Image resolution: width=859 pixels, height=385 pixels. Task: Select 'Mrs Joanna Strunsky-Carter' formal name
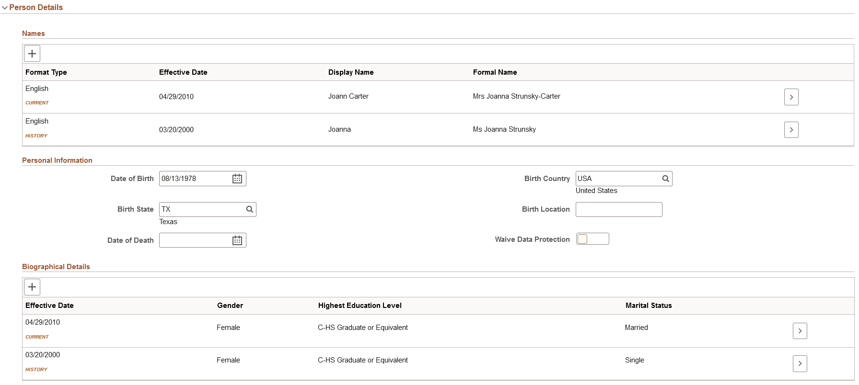coord(517,96)
